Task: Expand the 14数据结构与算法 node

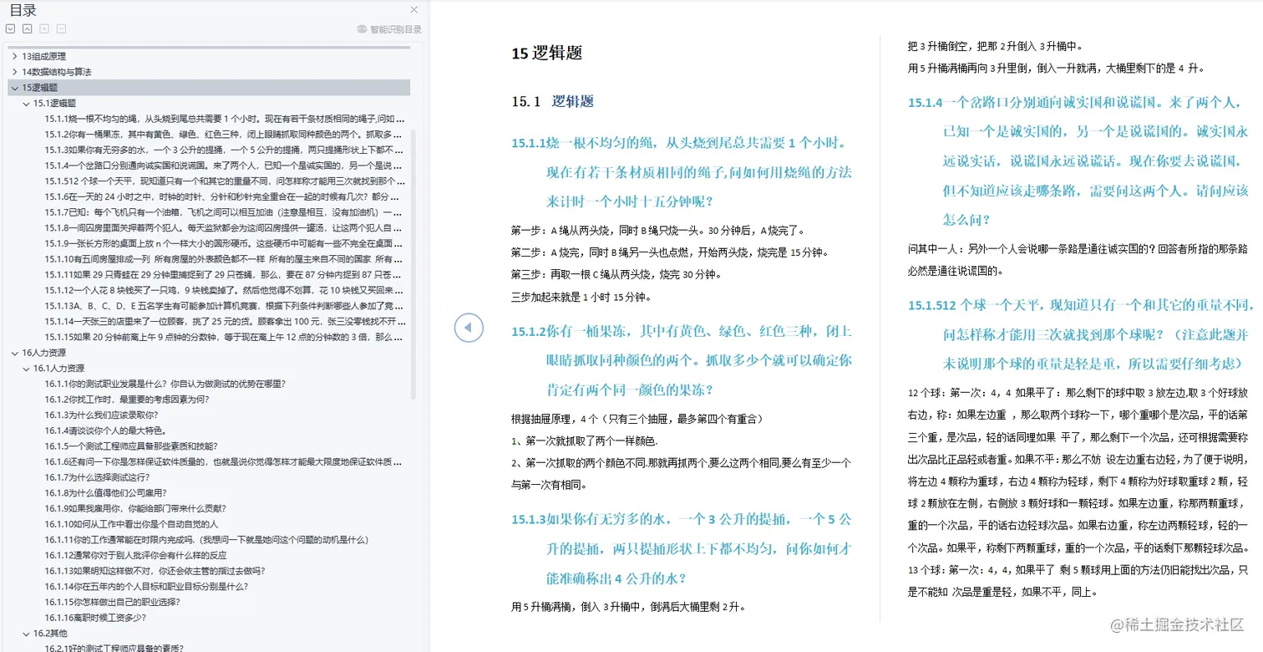Action: pyautogui.click(x=14, y=72)
